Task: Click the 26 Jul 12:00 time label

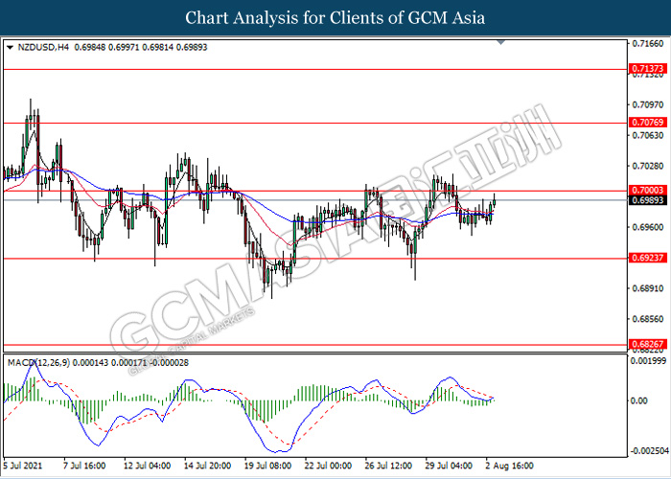Action: (388, 466)
